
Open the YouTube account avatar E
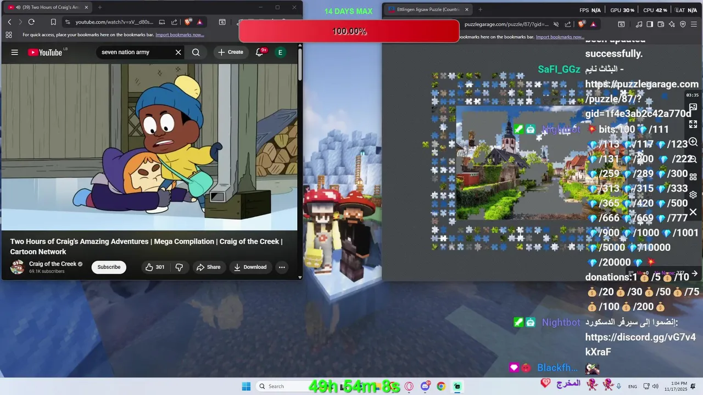point(280,52)
